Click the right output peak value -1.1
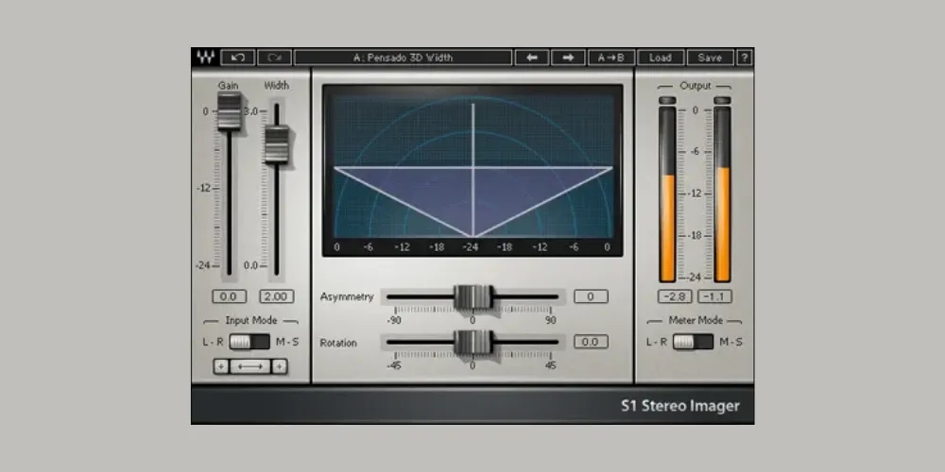 714,296
